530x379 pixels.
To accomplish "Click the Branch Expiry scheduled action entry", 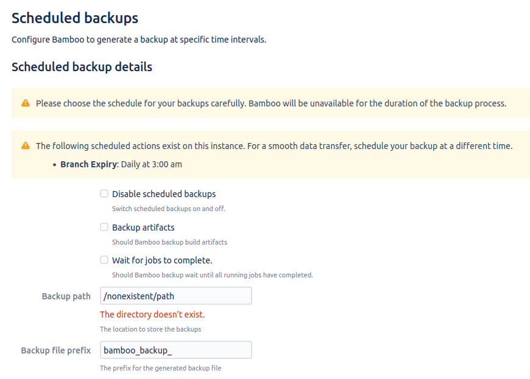I will pyautogui.click(x=121, y=164).
